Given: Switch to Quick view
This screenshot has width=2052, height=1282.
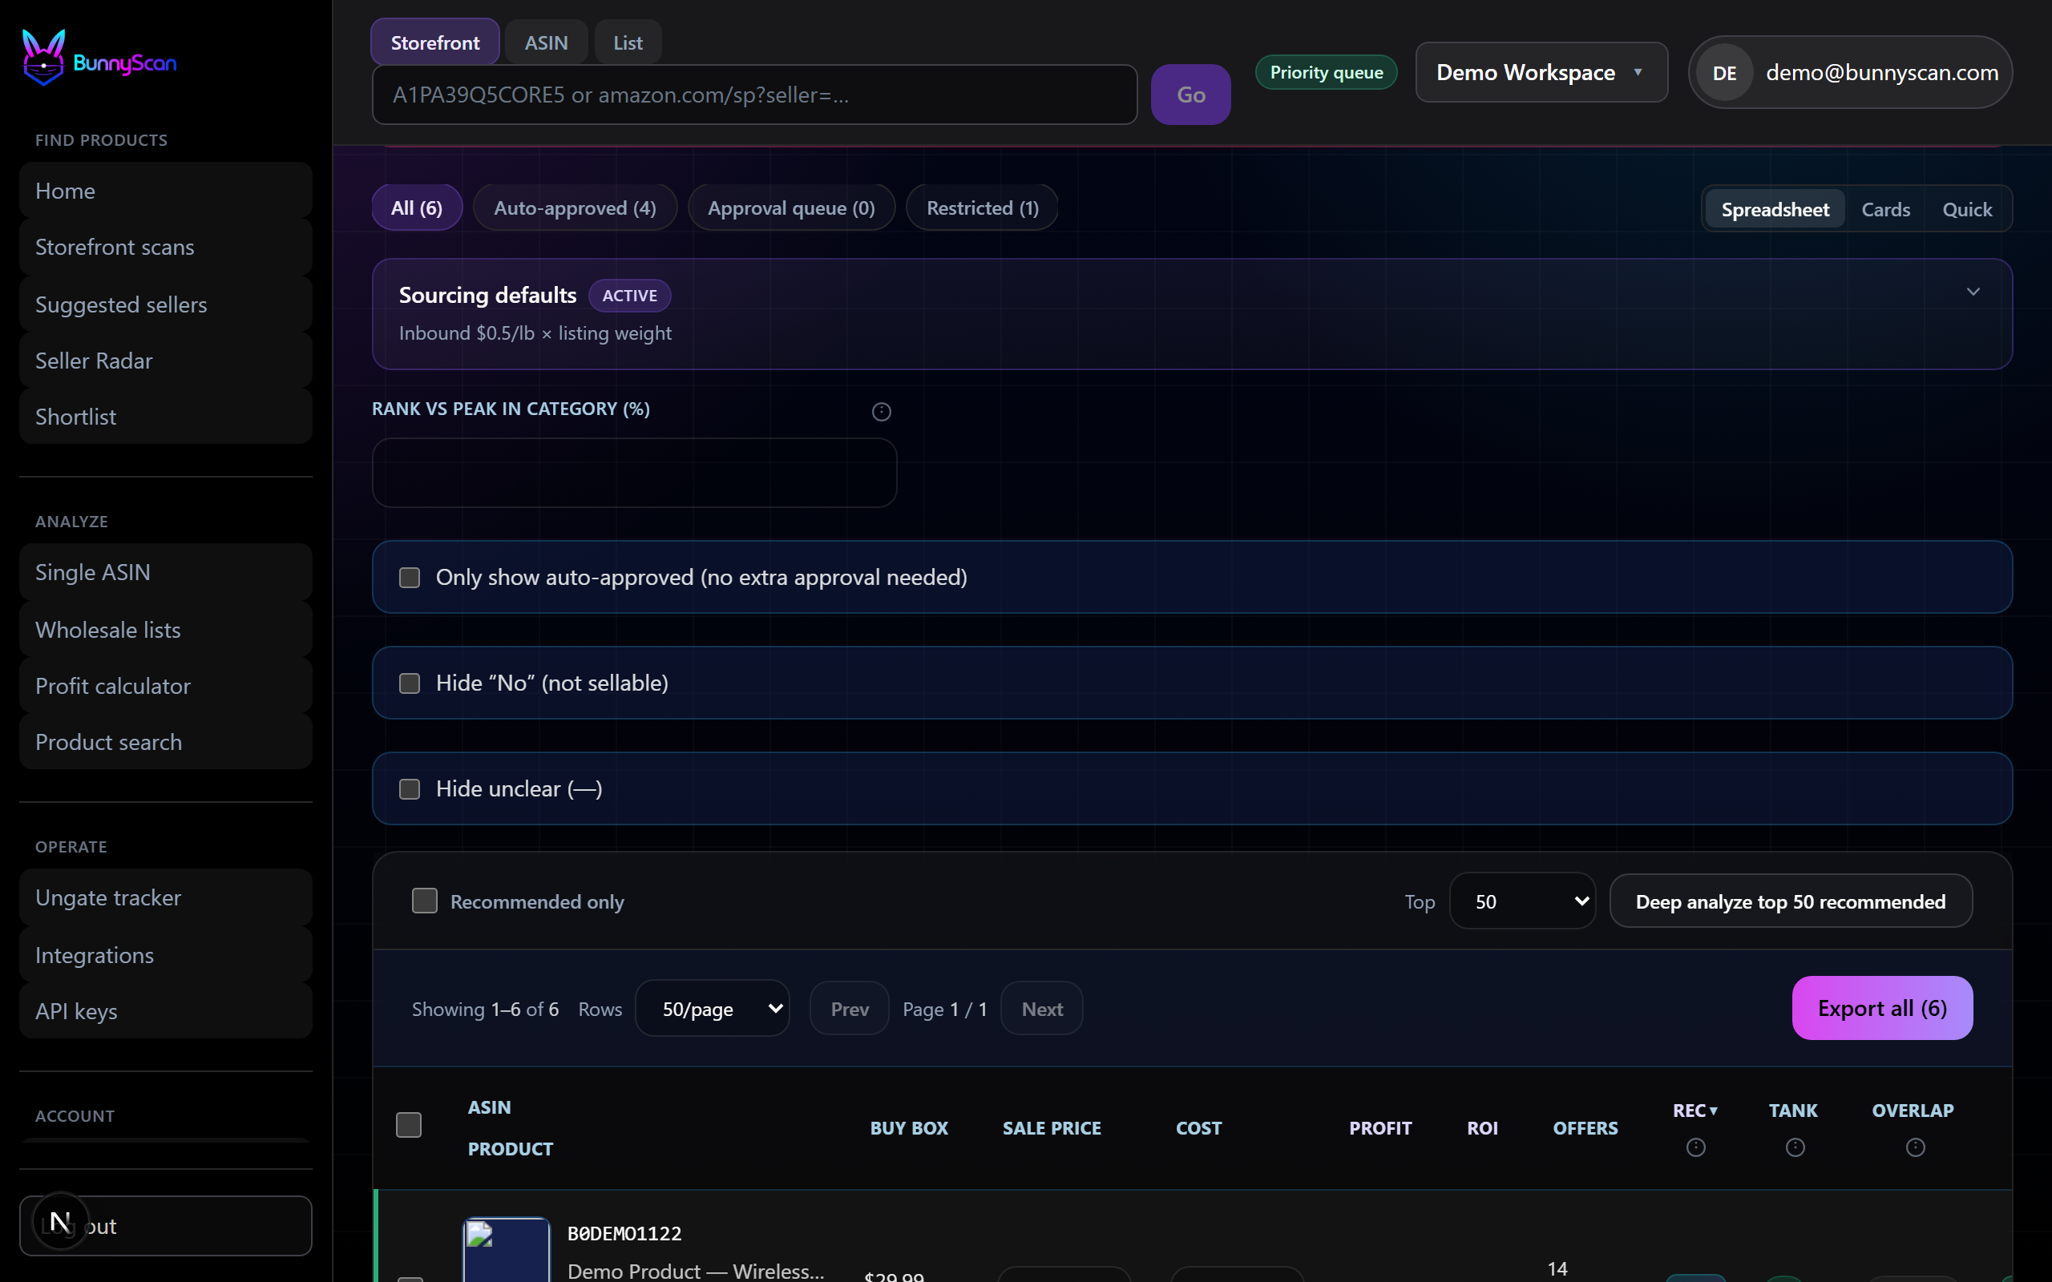Looking at the screenshot, I should pyautogui.click(x=1967, y=209).
